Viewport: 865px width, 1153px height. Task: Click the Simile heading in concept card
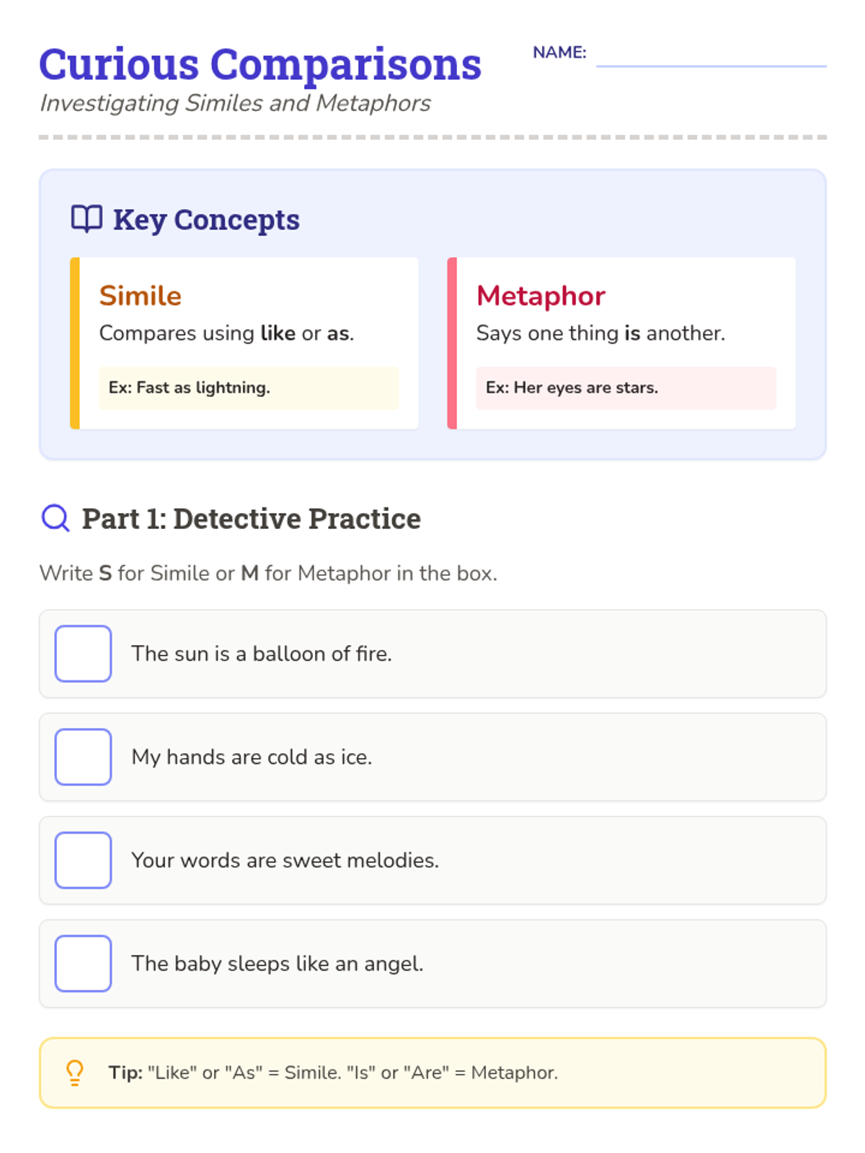(141, 295)
